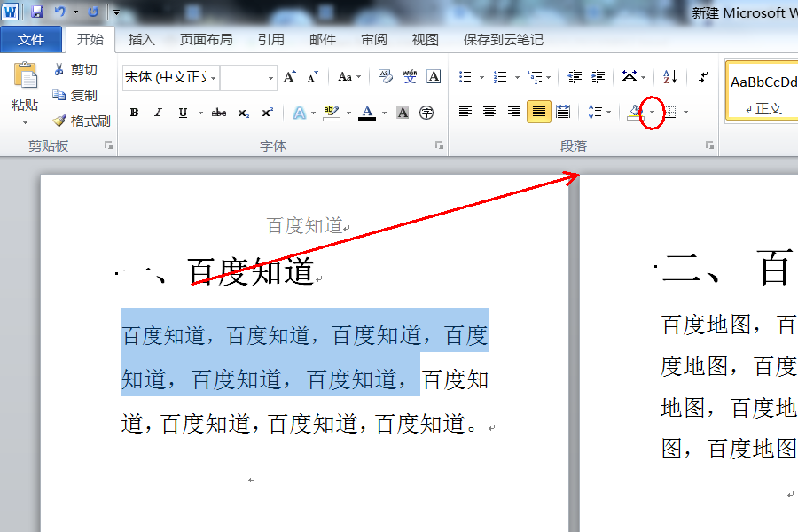Click Show/Hide paragraph marks icon
The width and height of the screenshot is (798, 532).
(703, 77)
